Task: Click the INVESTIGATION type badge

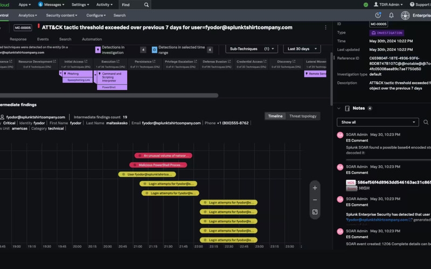Action: 386,33
